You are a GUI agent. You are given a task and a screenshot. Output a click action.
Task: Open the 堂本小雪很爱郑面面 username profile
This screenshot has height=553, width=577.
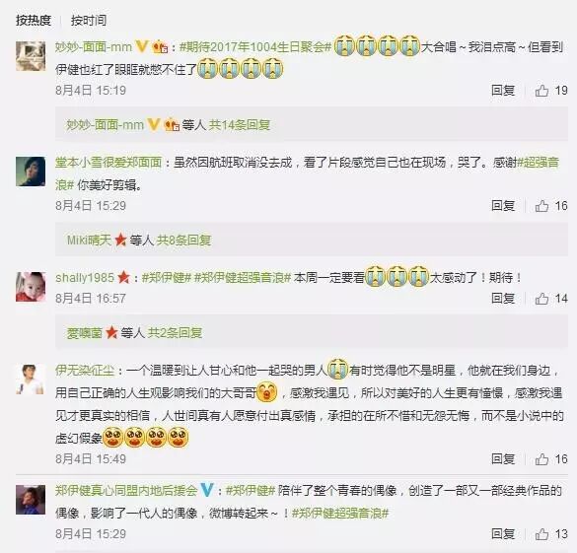click(x=108, y=162)
